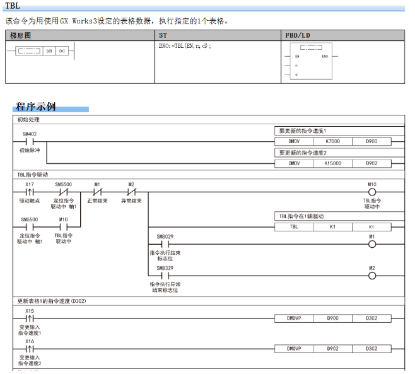Click the 梯形图 column header
Image resolution: width=415 pixels, height=374 pixels.
[x=80, y=35]
